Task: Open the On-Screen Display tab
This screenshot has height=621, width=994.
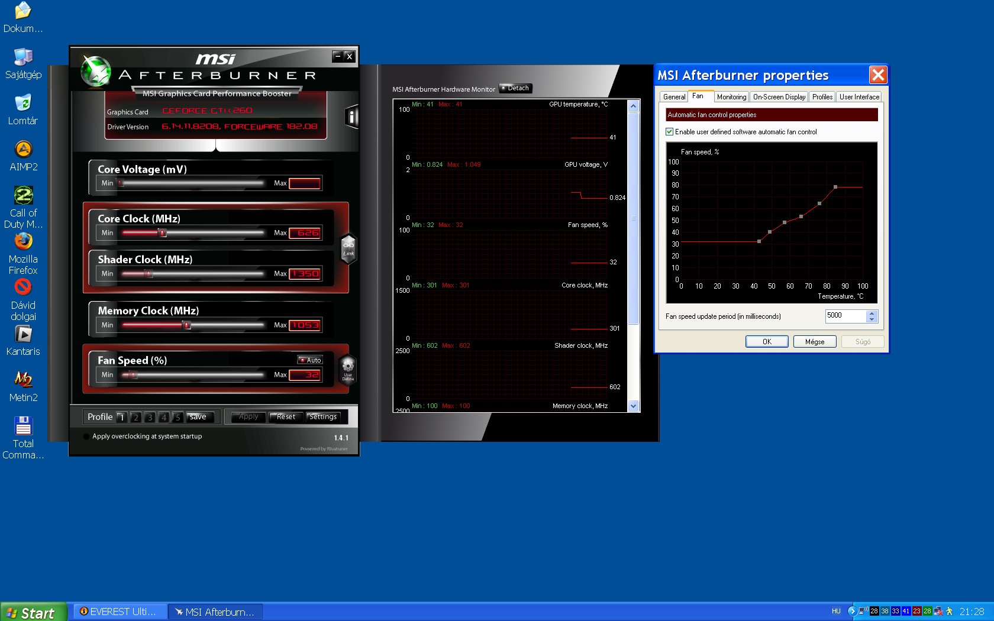Action: pos(779,97)
